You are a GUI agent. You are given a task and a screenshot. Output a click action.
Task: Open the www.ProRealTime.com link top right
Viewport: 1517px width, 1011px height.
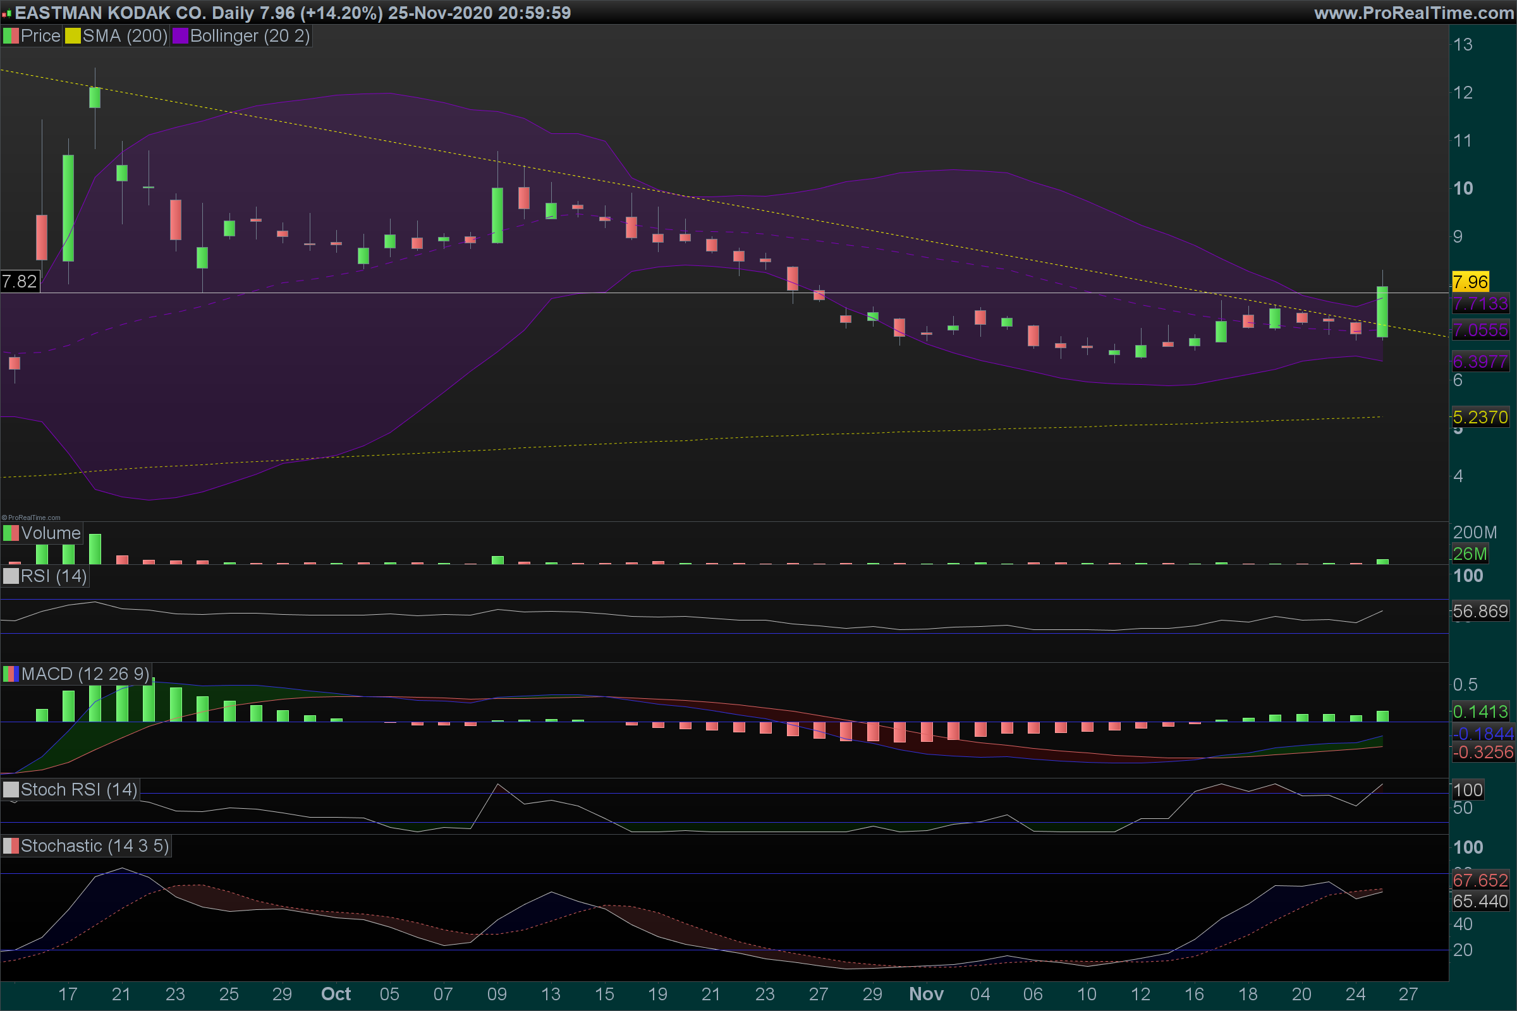click(x=1413, y=13)
